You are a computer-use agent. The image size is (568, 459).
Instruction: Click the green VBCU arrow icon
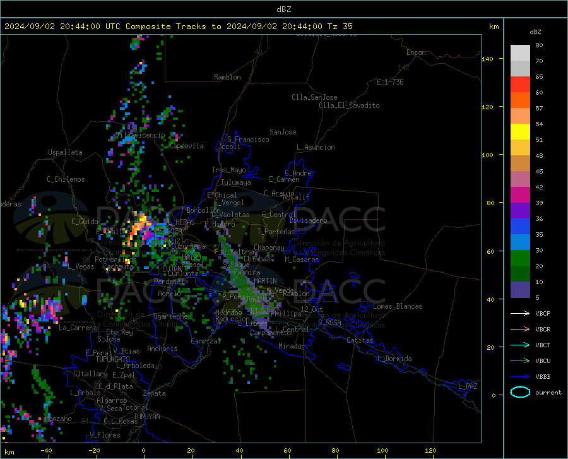(520, 361)
